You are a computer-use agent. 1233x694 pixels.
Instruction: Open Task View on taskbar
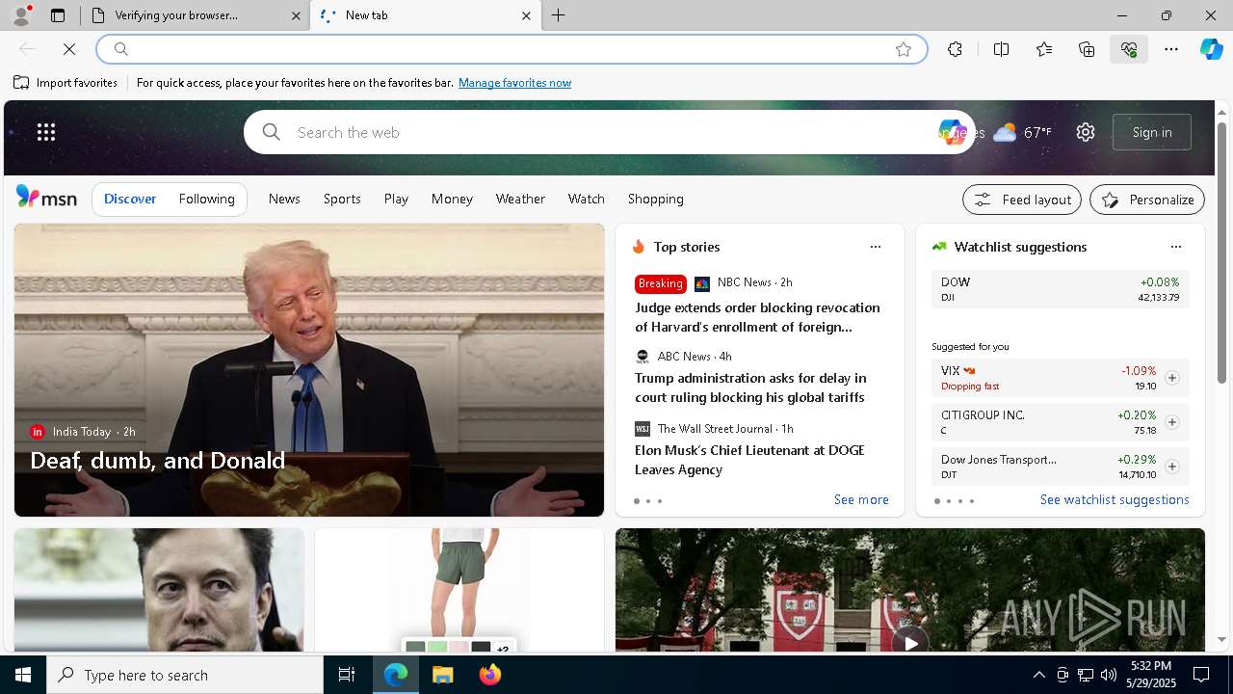point(347,675)
